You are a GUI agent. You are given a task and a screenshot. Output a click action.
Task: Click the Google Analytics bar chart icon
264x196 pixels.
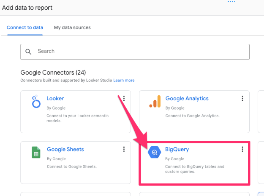(155, 102)
